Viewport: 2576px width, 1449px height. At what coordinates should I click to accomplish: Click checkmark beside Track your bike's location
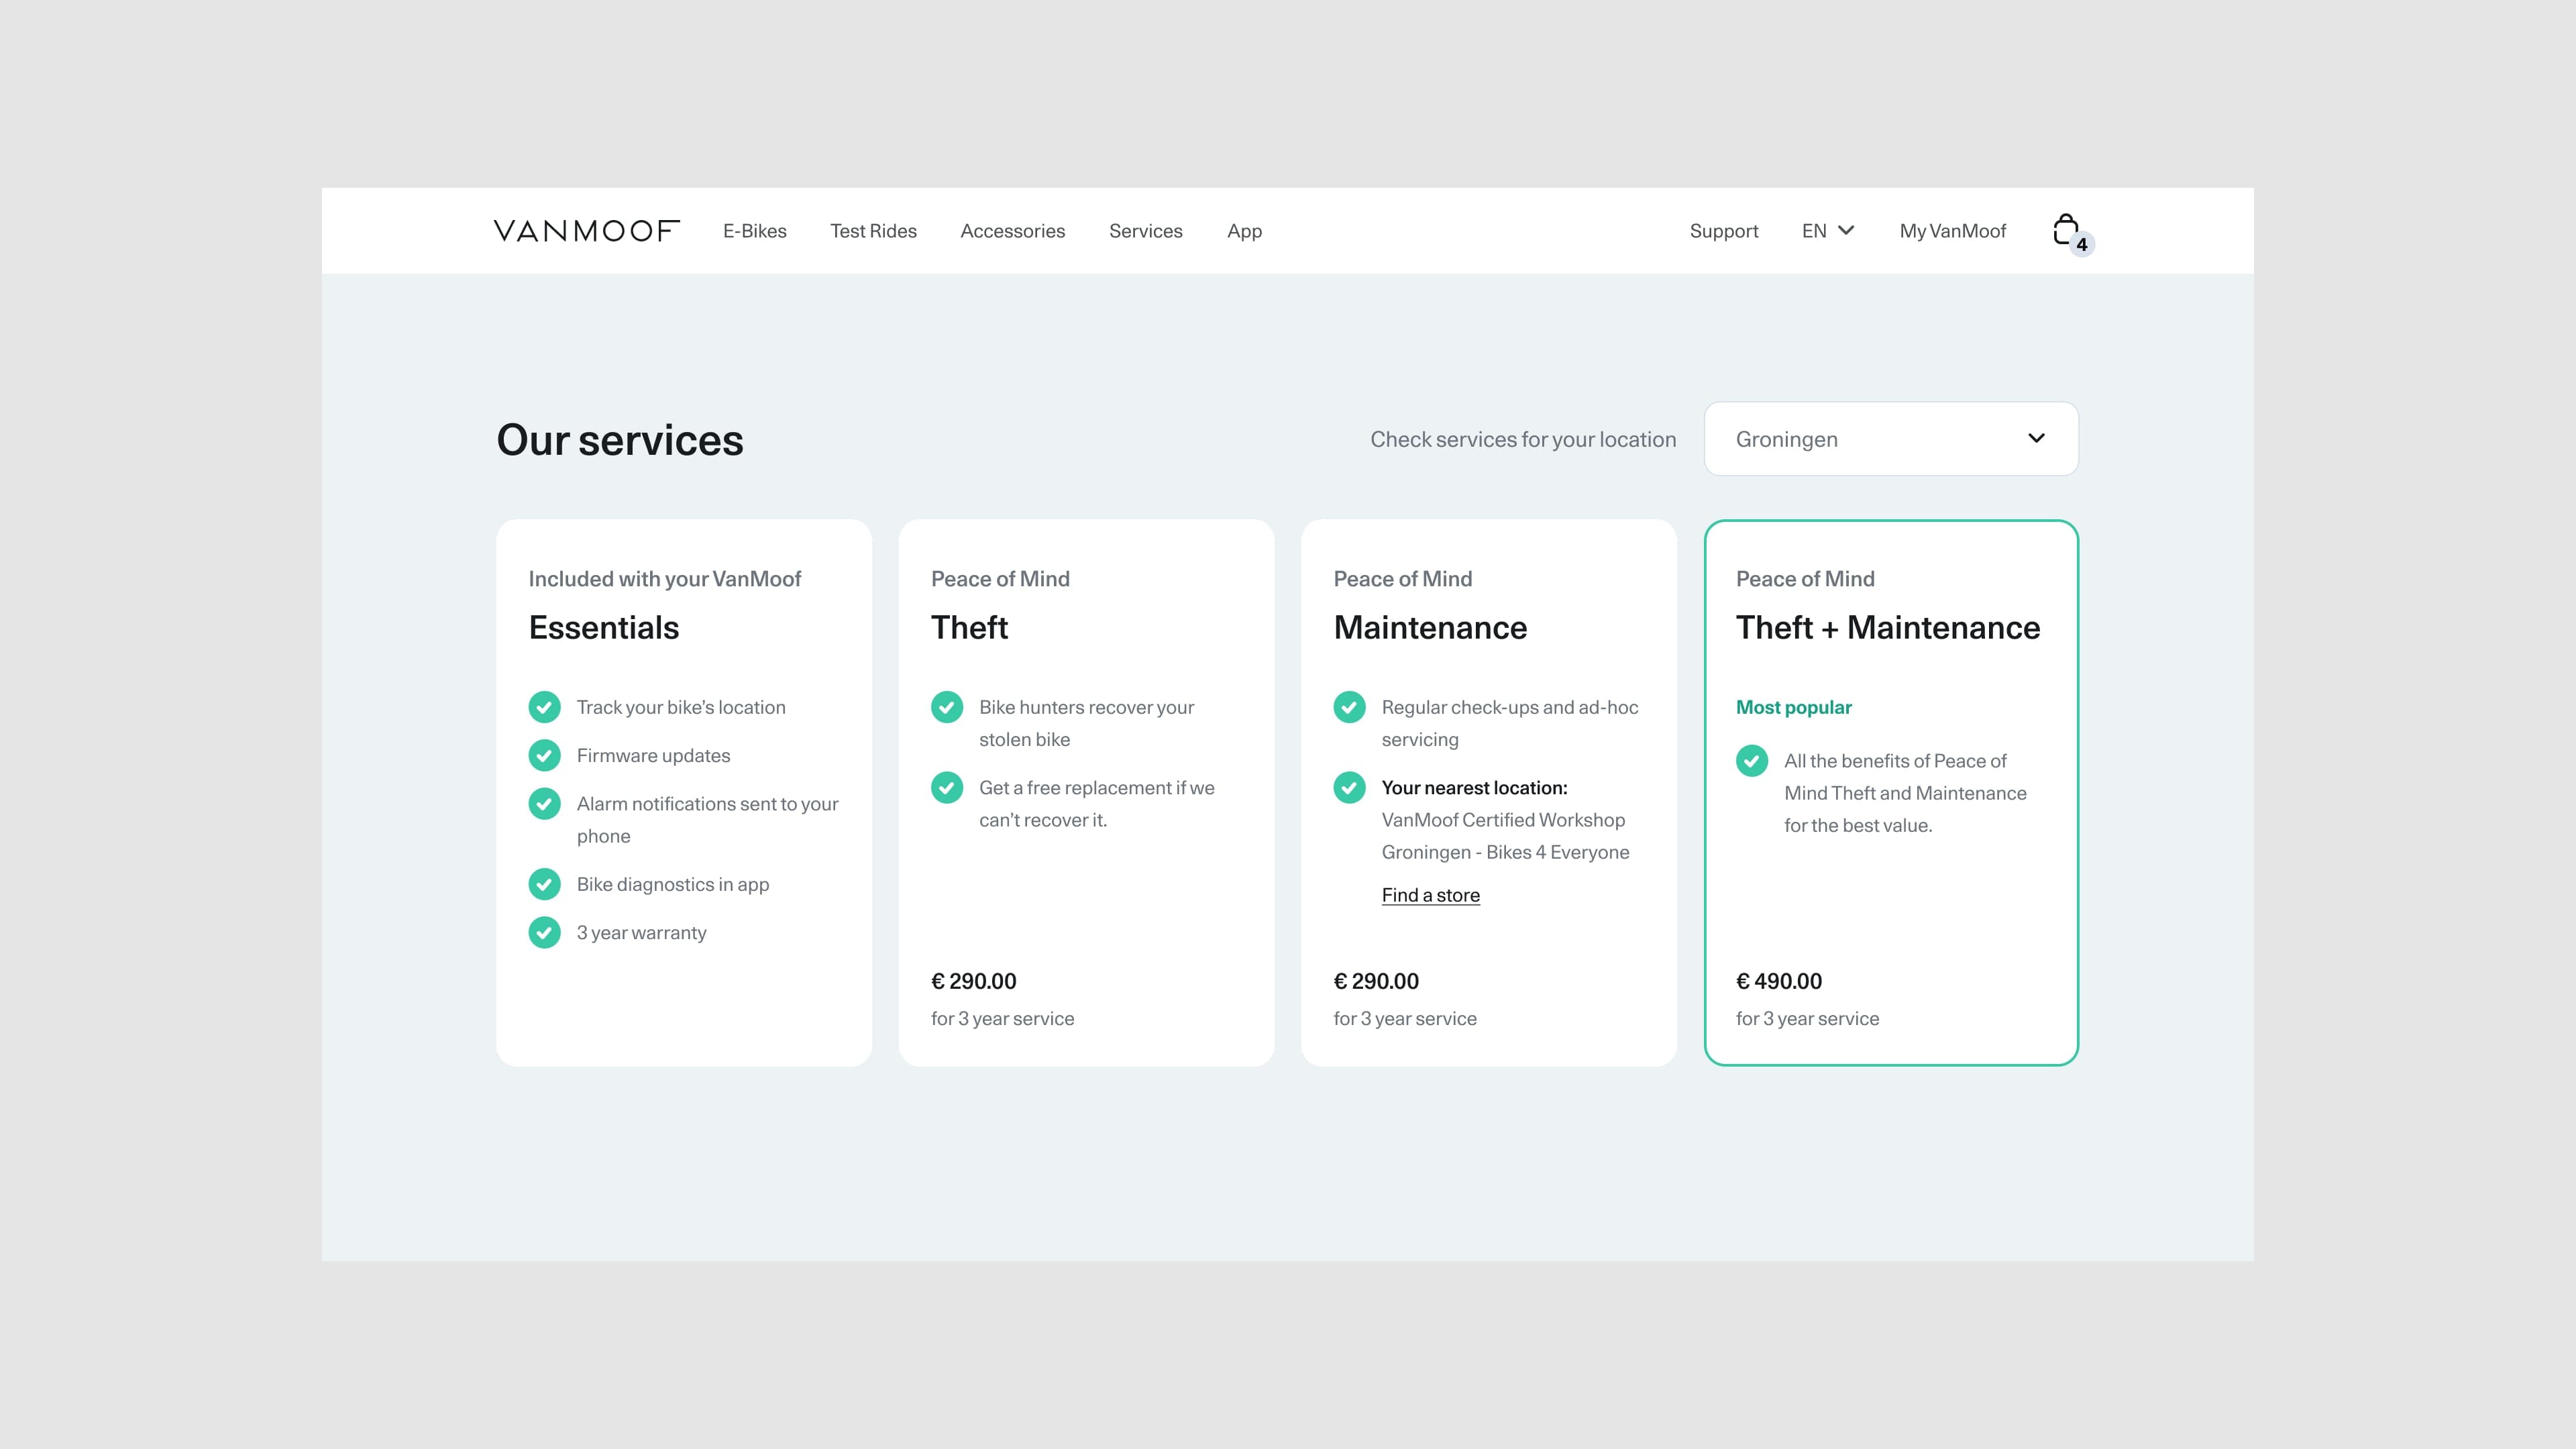[544, 707]
